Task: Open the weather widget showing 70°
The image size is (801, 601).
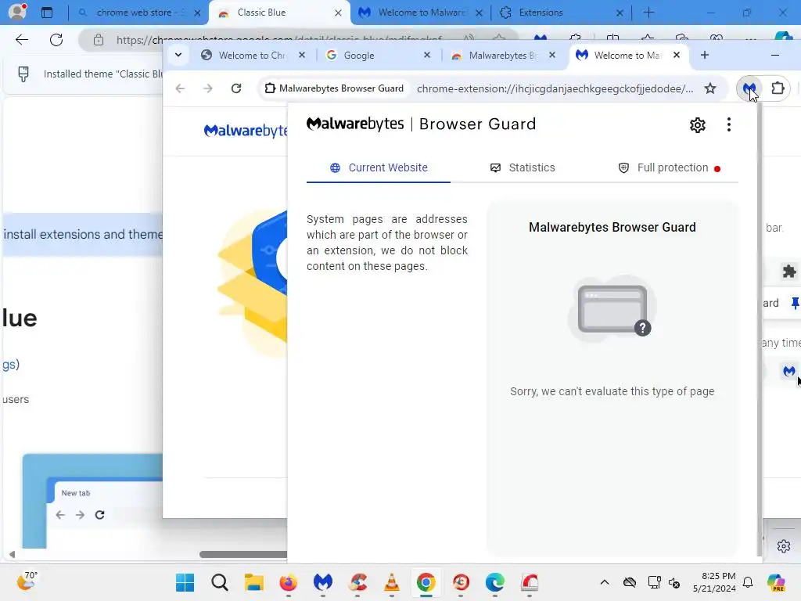Action: (27, 581)
